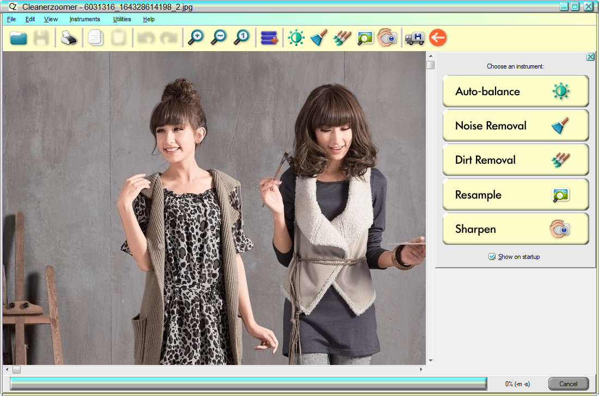Viewport: 599px width, 396px height.
Task: Click the blue stack add toolbar icon
Action: click(269, 38)
